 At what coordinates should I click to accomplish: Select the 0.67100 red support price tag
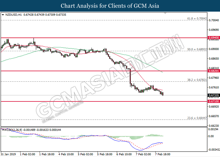click(213, 101)
